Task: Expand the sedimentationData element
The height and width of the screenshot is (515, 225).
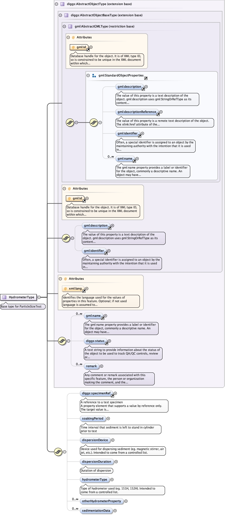Action: [x=115, y=511]
